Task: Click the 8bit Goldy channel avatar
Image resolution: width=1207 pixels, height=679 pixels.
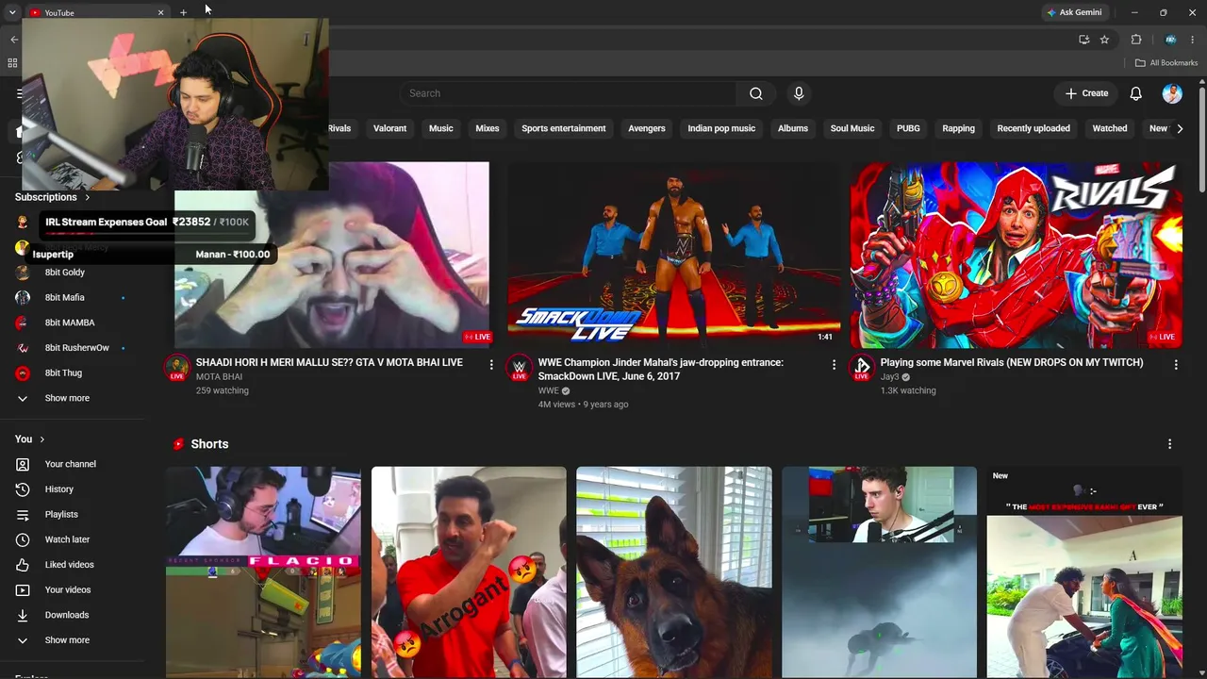Action: click(23, 273)
